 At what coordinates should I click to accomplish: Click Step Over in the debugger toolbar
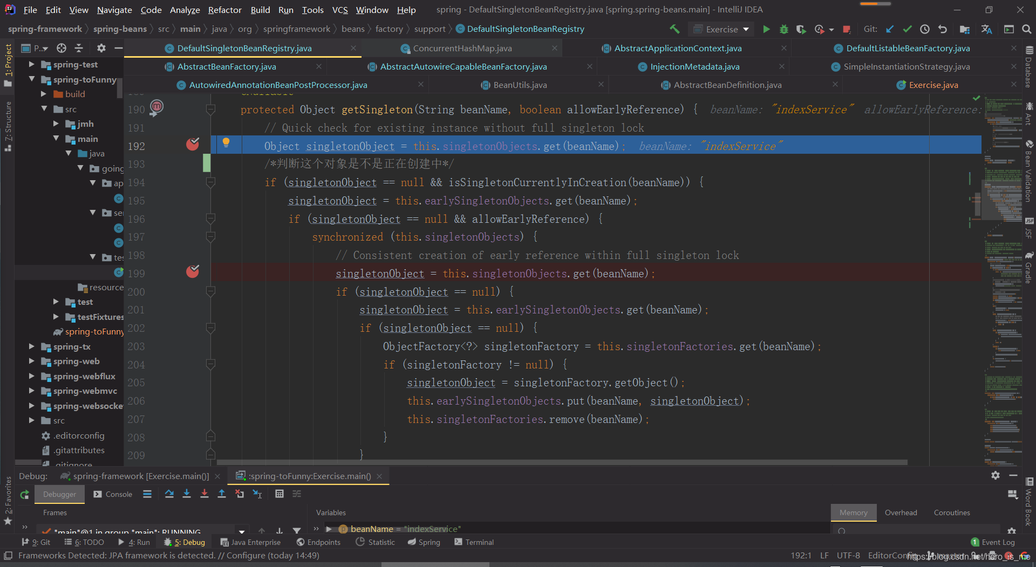tap(169, 494)
